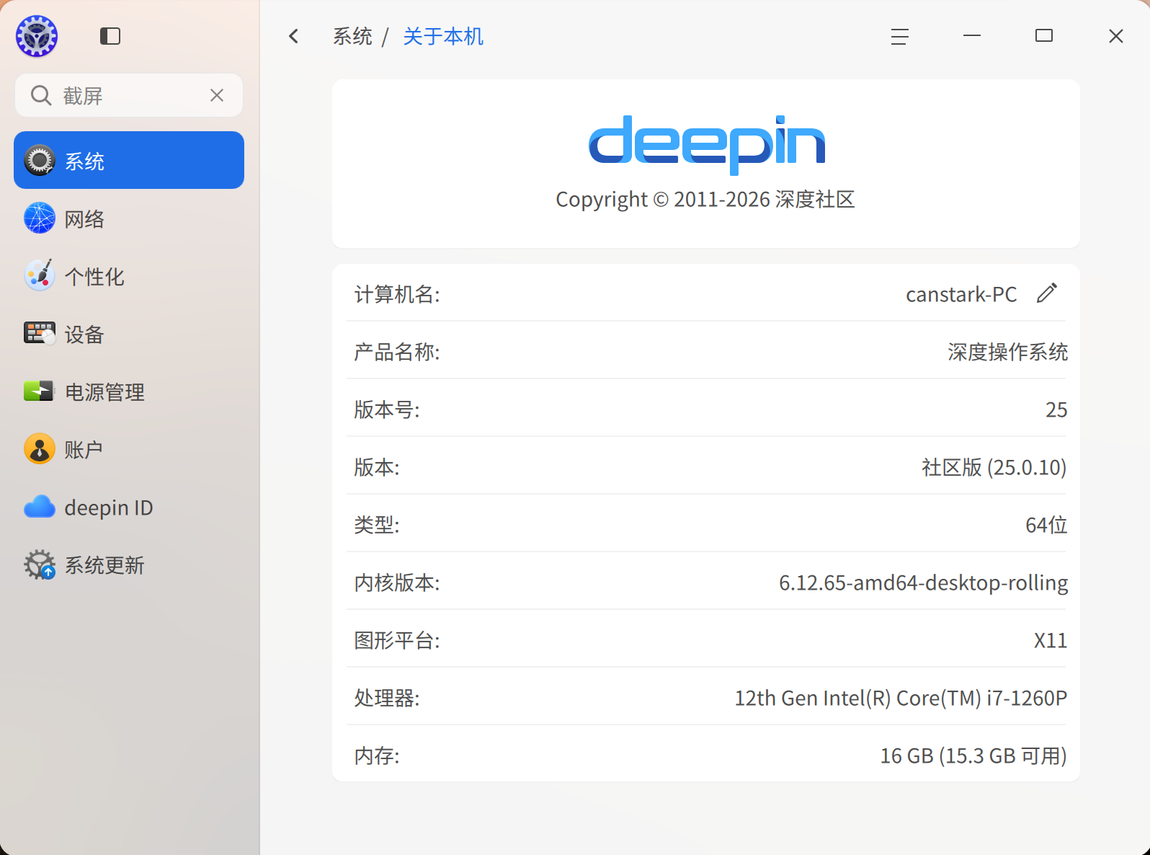Viewport: 1150px width, 855px height.
Task: Edit computer name with pencil icon
Action: click(x=1047, y=293)
